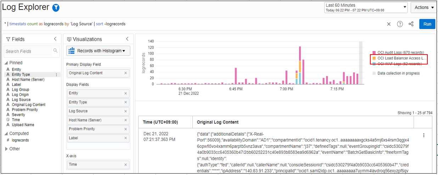Click the filter icon beside Log Explorer title
This screenshot has width=438, height=175.
pos(56,8)
